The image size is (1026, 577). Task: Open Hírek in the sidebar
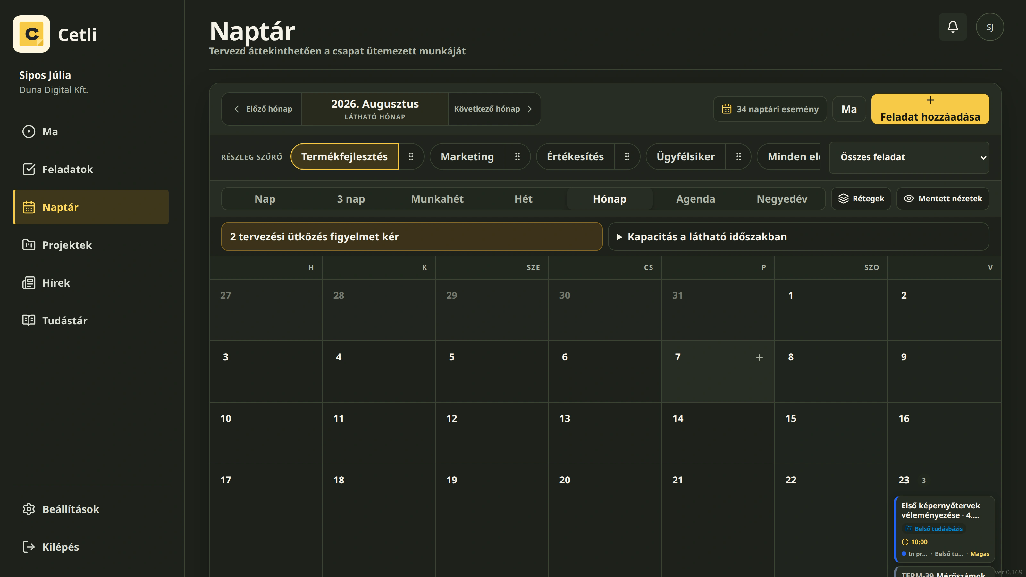point(91,283)
